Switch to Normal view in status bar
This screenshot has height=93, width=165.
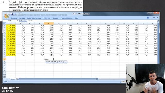[x=123, y=82]
